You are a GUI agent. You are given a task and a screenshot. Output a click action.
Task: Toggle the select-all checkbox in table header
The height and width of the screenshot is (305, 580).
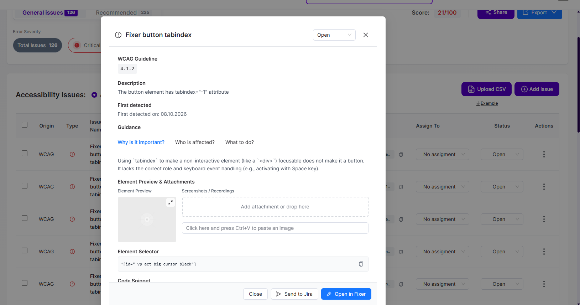point(25,125)
